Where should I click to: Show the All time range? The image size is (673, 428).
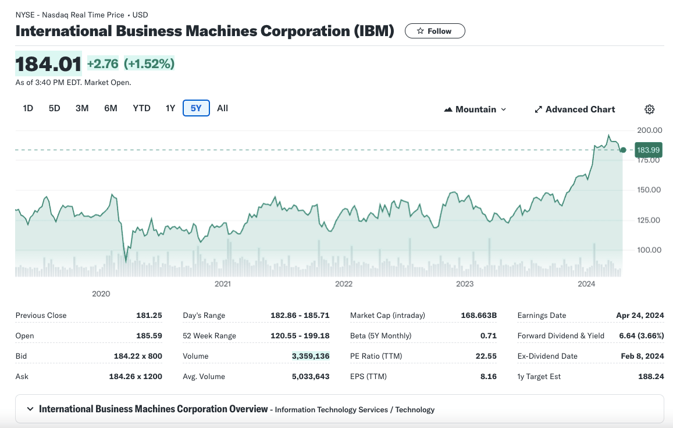[222, 108]
